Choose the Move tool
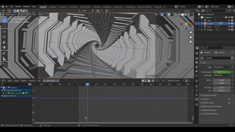235x132 pixels. [x=4, y=32]
